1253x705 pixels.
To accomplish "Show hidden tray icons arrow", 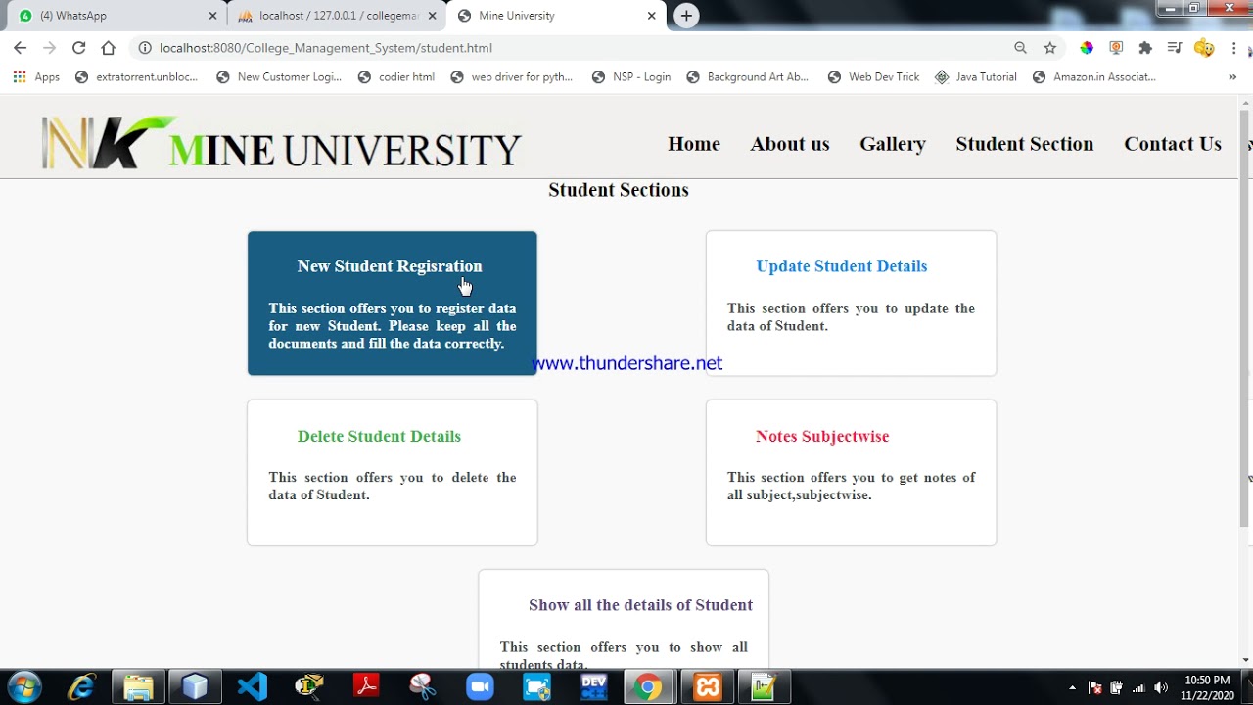I will click(x=1072, y=687).
